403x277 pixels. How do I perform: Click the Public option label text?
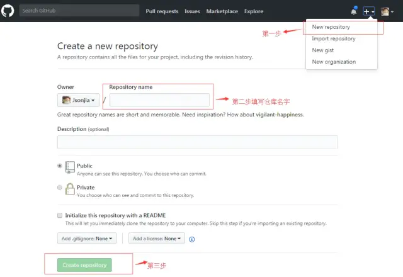click(x=84, y=166)
